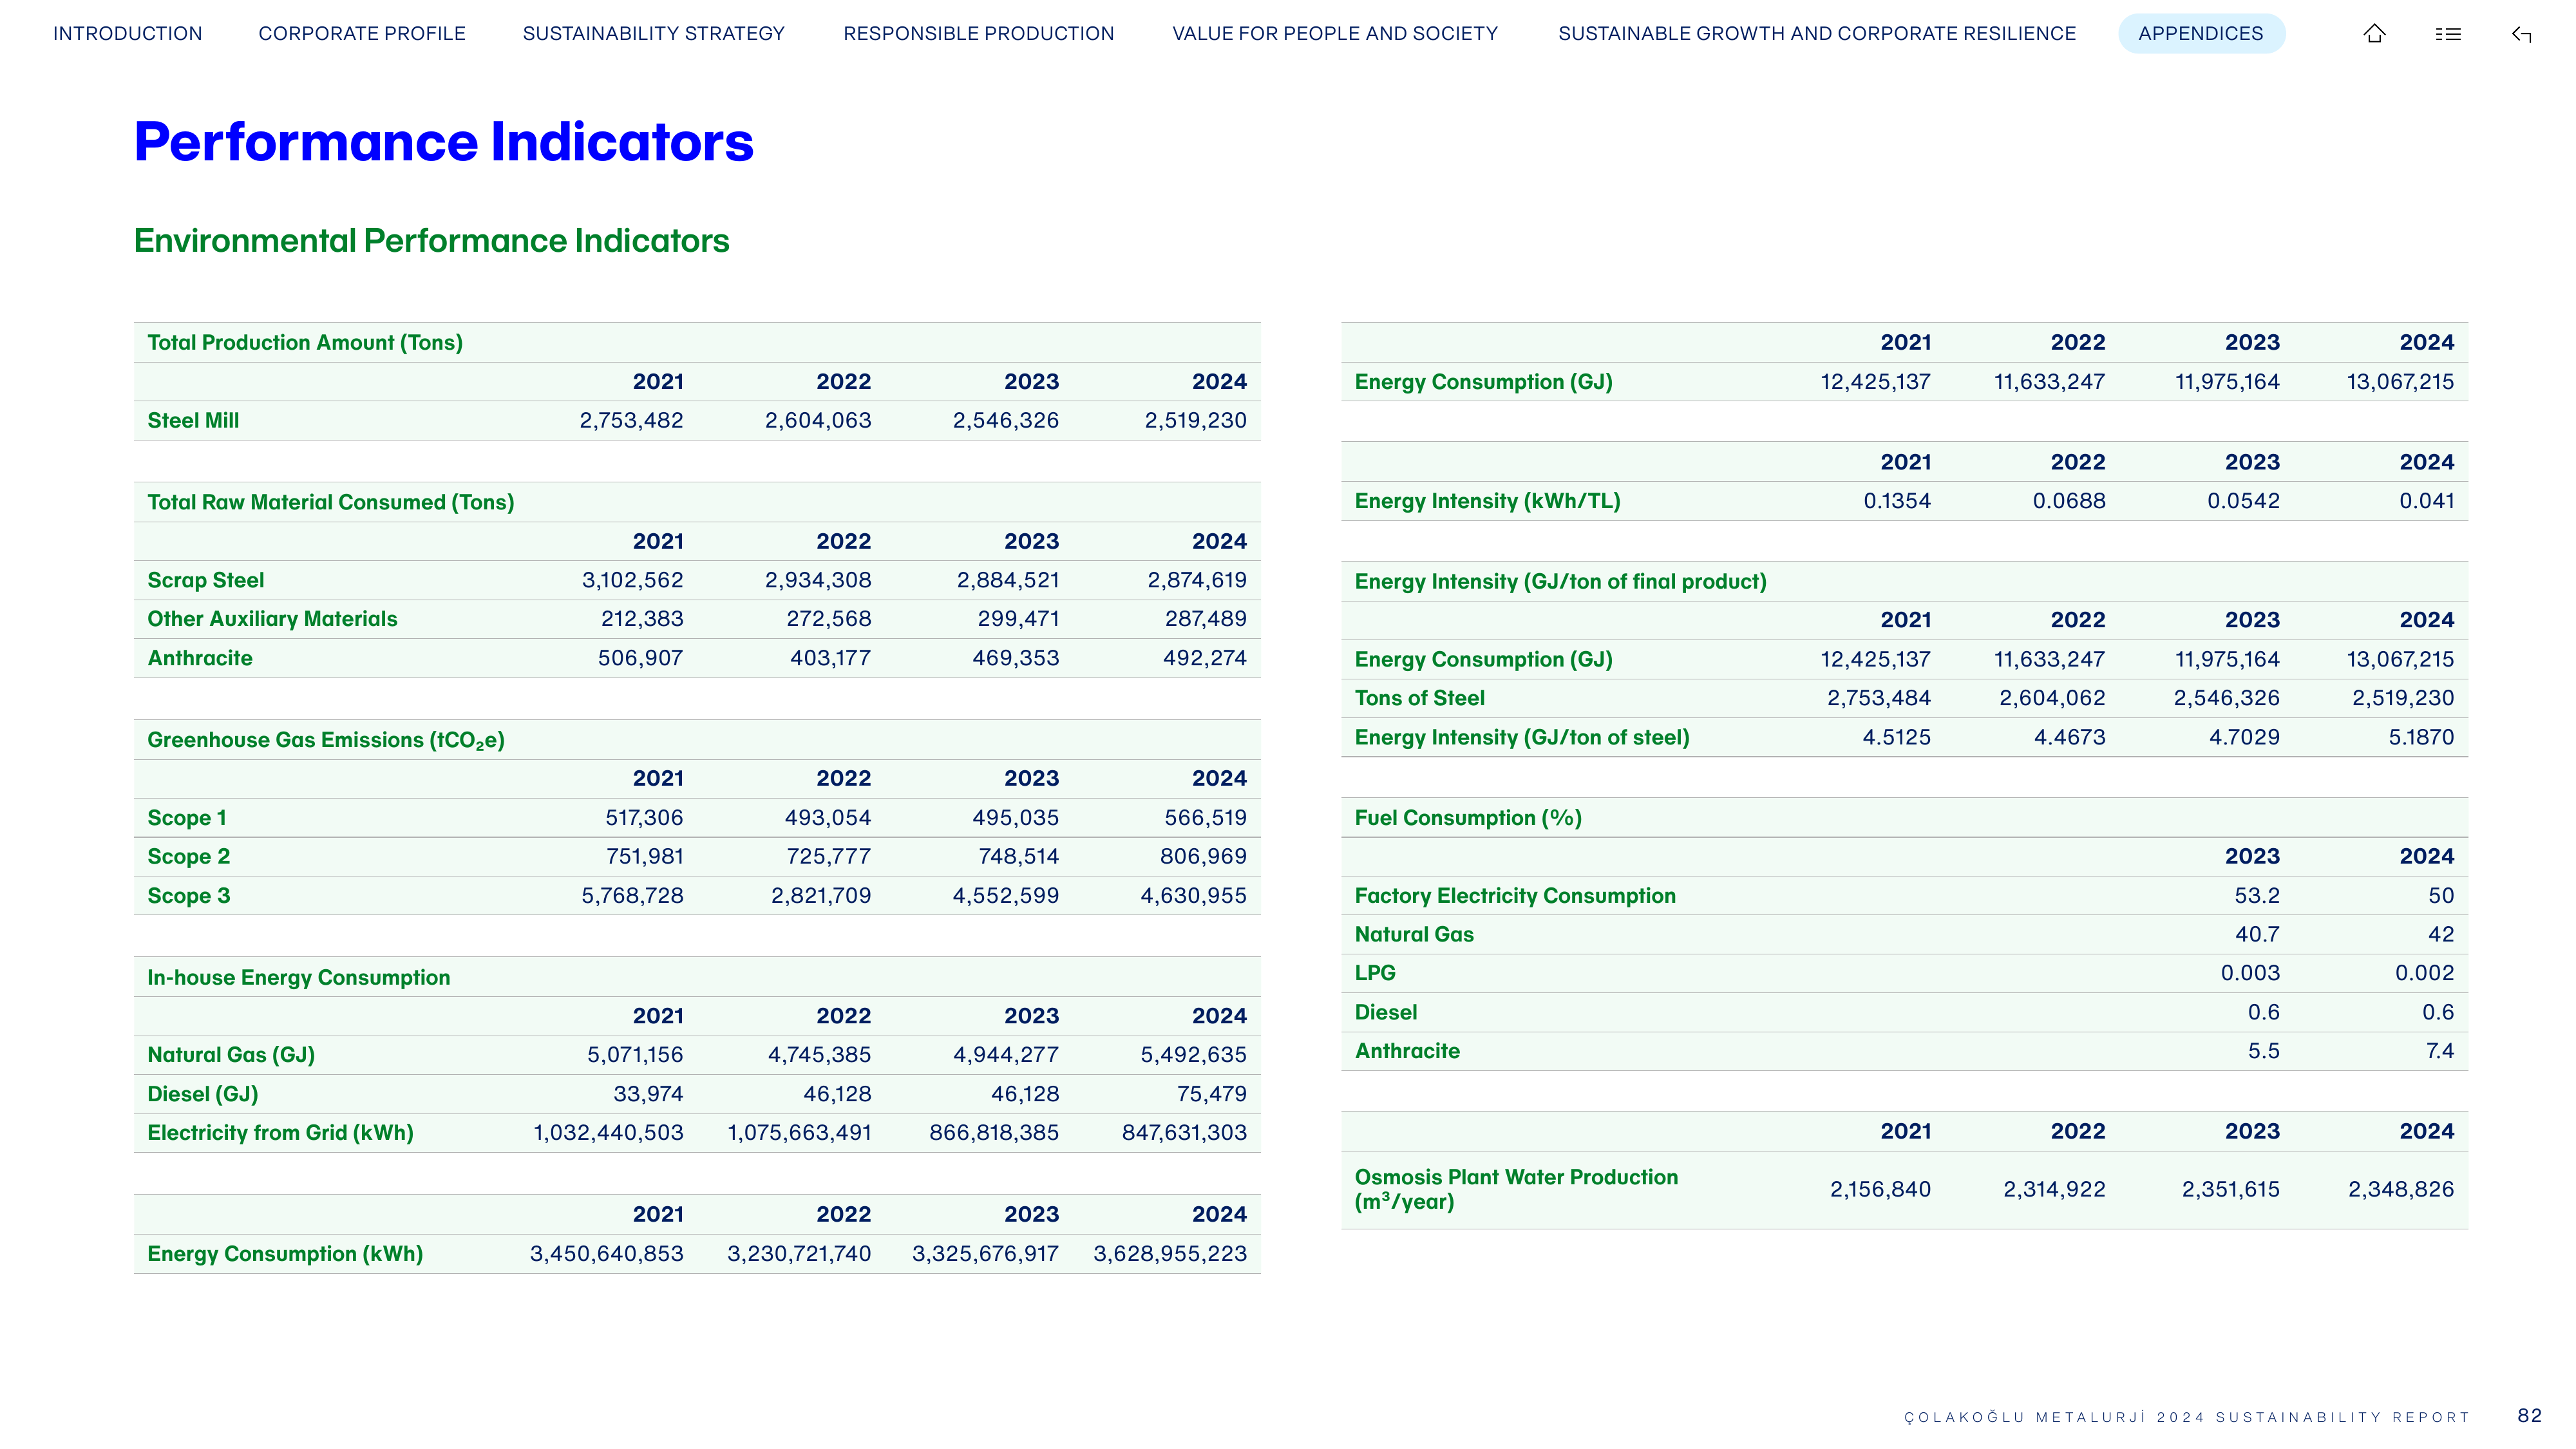Click the Anthracite raw material value 506,907

641,659
